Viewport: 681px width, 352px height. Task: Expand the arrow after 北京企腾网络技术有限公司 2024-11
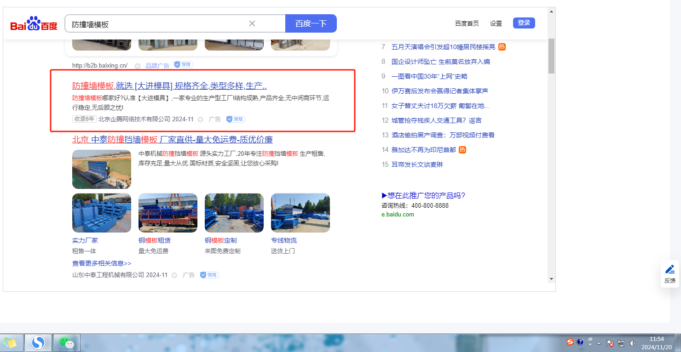click(200, 119)
